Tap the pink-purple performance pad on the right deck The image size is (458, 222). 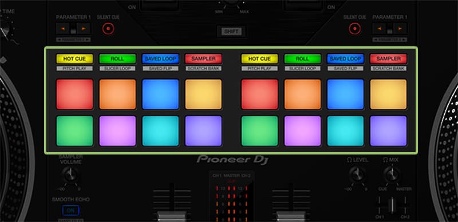(303, 131)
